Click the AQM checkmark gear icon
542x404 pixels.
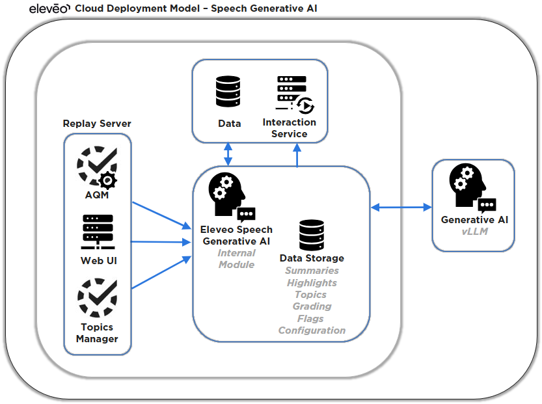click(97, 168)
